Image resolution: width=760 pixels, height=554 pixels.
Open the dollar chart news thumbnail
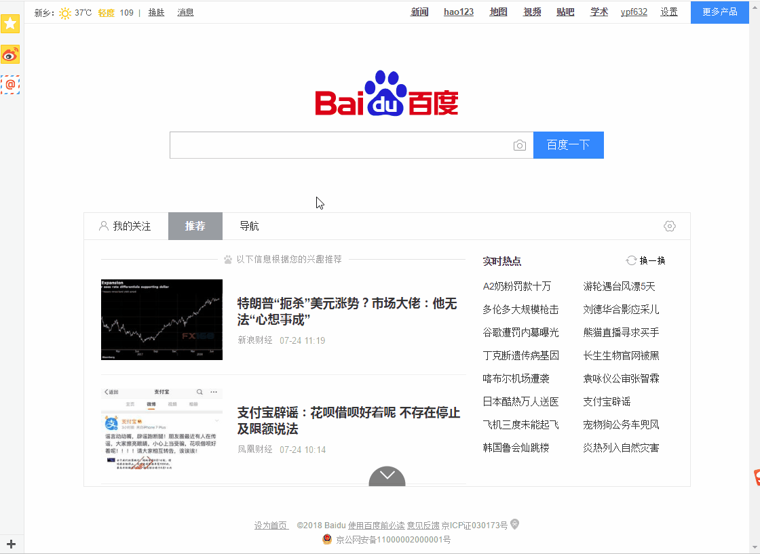tap(162, 319)
